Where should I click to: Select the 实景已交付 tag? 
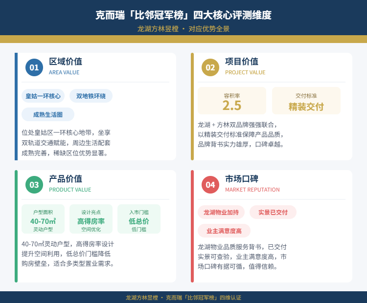click(x=273, y=212)
